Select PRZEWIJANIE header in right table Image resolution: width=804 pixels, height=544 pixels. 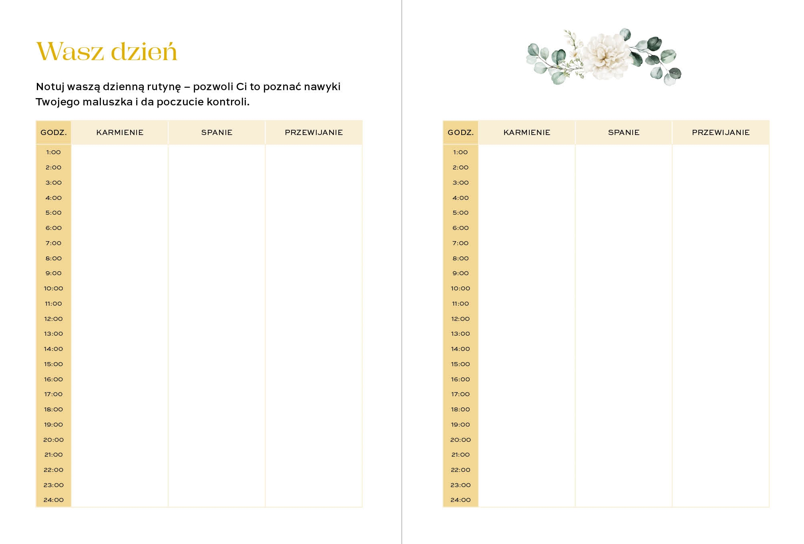pyautogui.click(x=721, y=133)
